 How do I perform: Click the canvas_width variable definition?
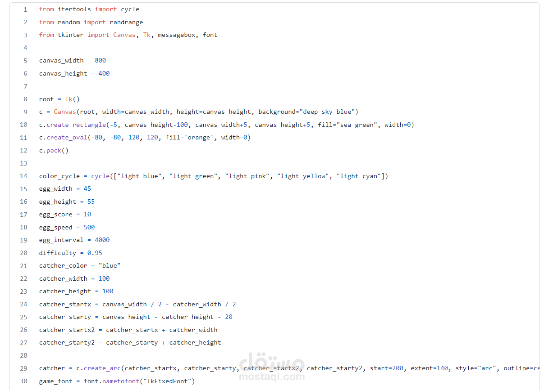pyautogui.click(x=61, y=60)
